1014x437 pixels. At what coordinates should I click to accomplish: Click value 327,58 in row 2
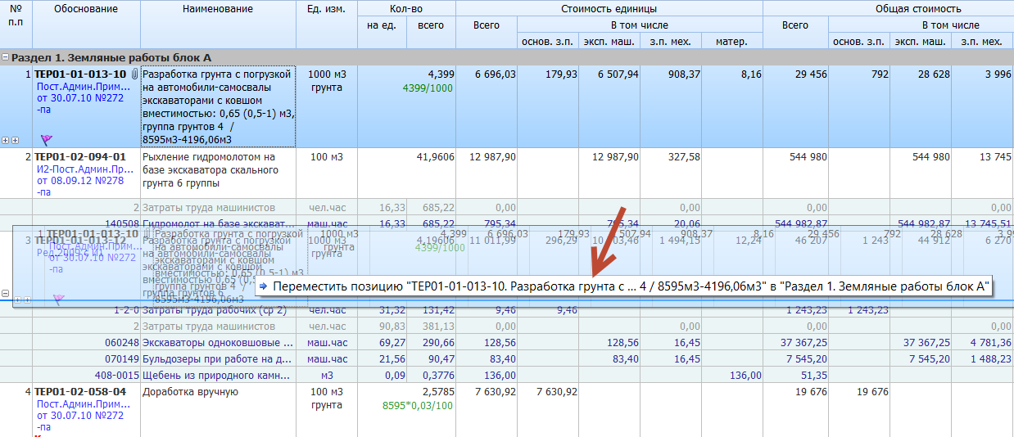(683, 156)
